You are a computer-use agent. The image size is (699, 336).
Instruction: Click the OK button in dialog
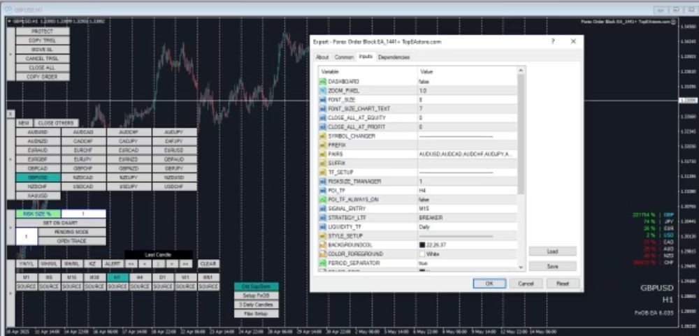tap(489, 284)
